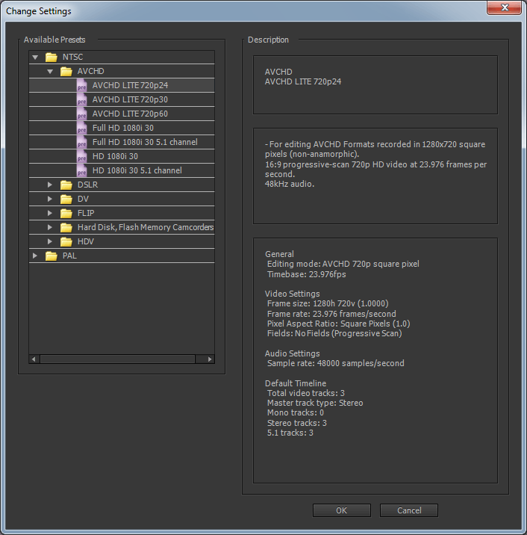Click Hard Disk, Flash Memory Camcorders label
This screenshot has height=535, width=527.
click(x=146, y=227)
